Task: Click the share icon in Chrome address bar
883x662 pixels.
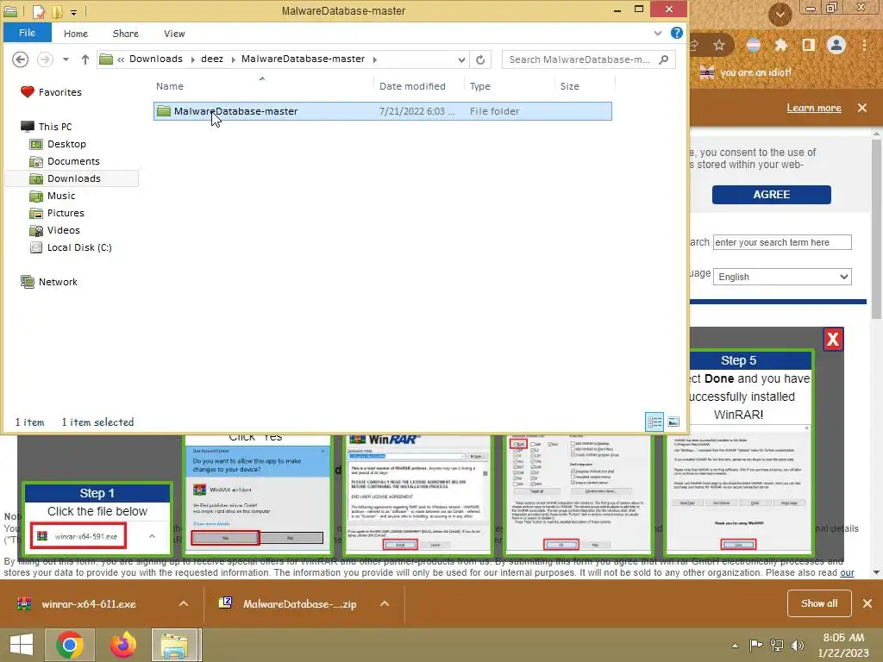Action: [695, 45]
